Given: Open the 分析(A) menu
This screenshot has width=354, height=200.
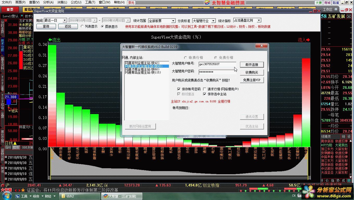Looking at the screenshot, I should tap(48, 2).
